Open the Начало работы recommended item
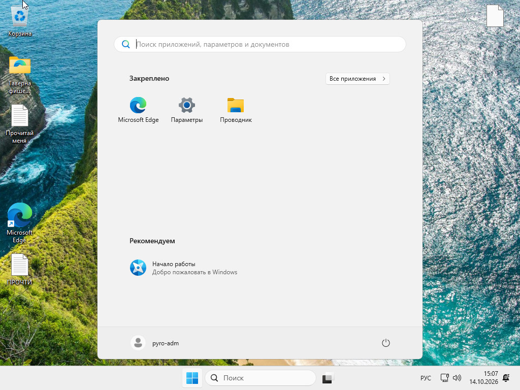This screenshot has width=520, height=390. coord(183,268)
